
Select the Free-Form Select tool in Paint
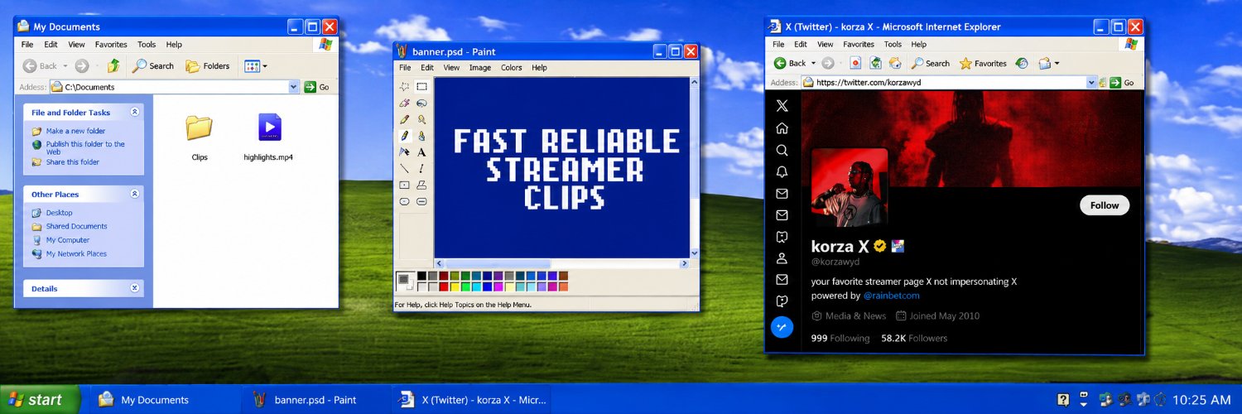[405, 87]
